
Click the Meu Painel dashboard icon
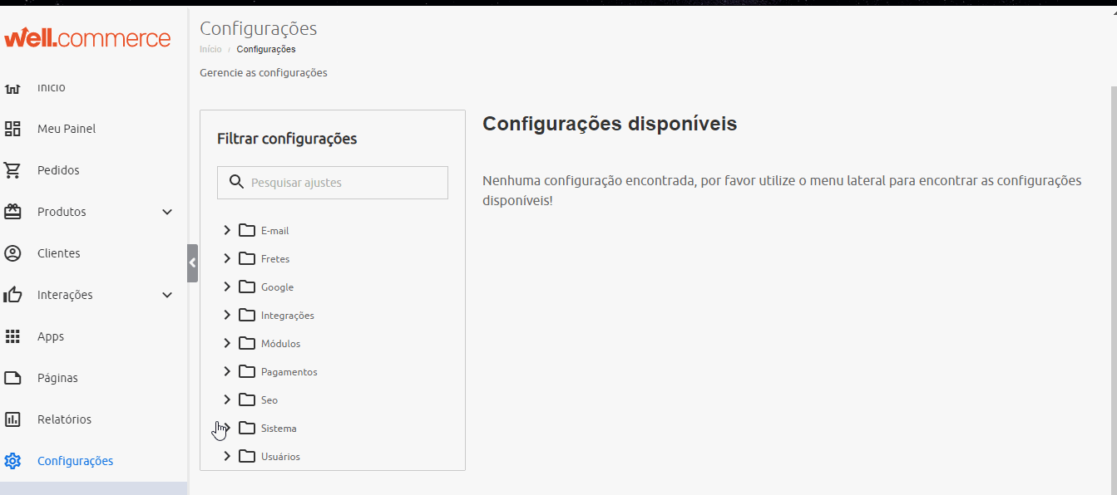coord(12,129)
